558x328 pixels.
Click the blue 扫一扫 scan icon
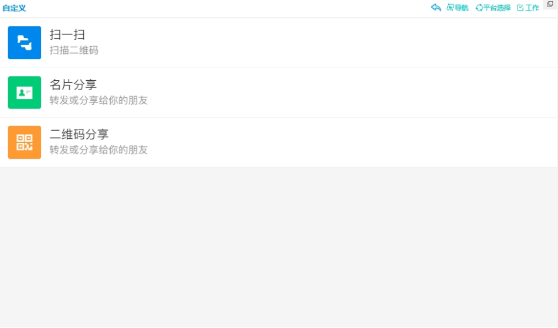(x=25, y=43)
